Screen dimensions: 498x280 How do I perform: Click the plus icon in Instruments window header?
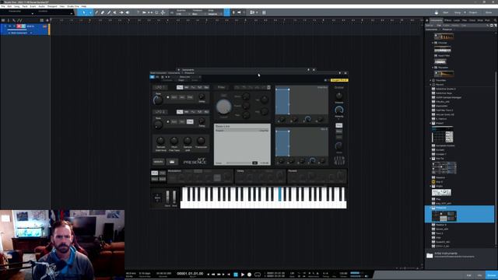[178, 69]
